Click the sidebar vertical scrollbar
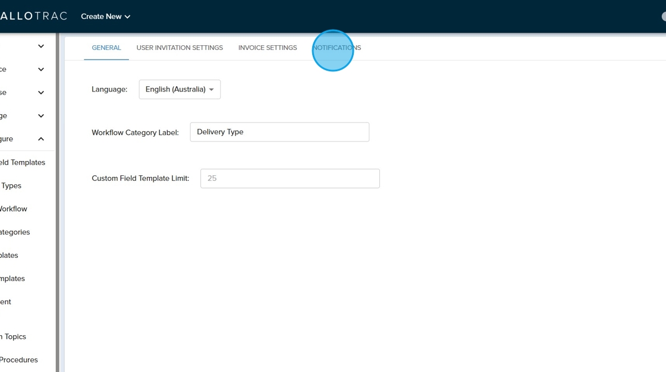This screenshot has height=372, width=666. click(x=58, y=202)
